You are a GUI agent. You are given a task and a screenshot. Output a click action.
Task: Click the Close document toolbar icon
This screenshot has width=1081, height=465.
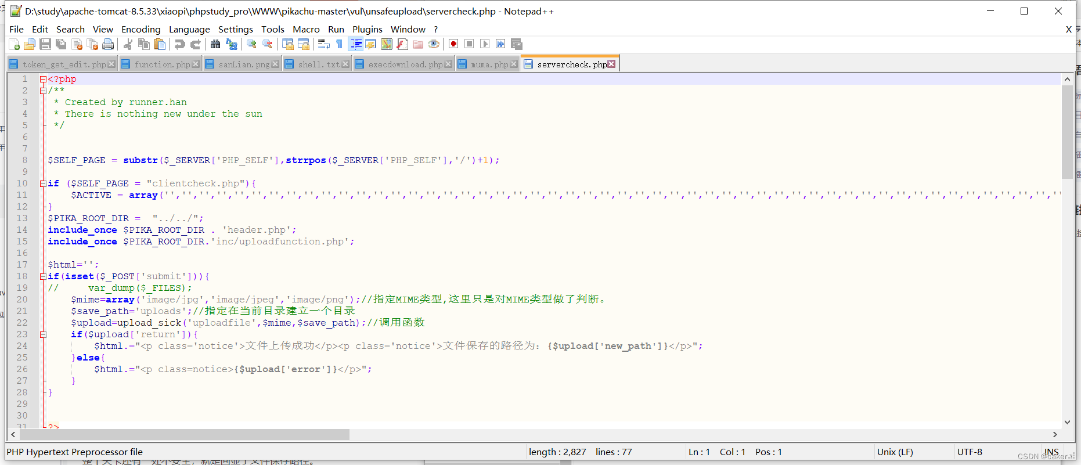pos(77,44)
